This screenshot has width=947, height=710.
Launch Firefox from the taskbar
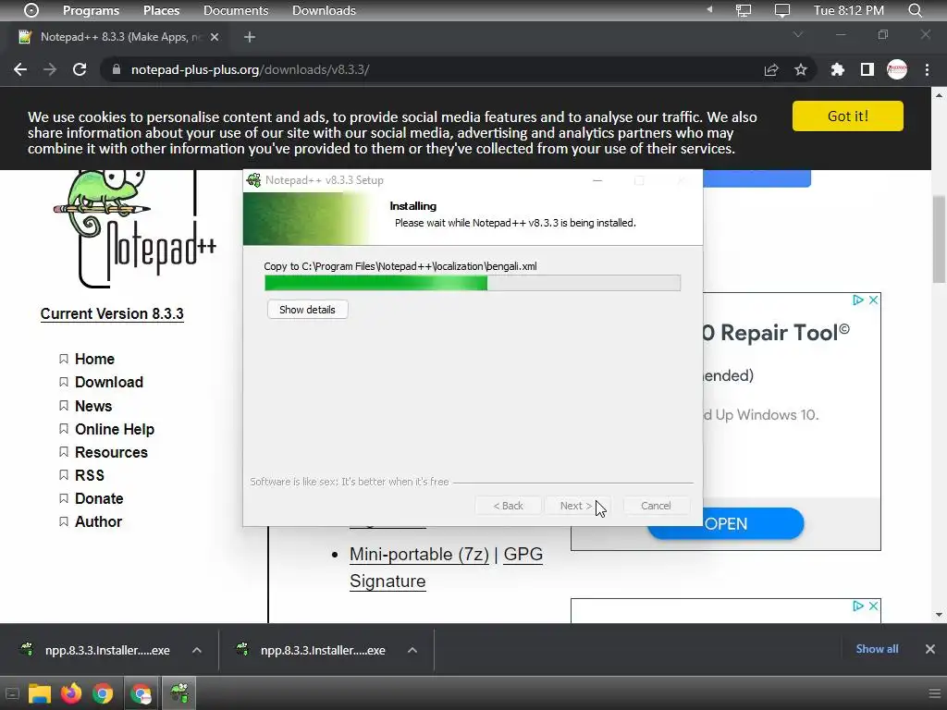tap(71, 693)
